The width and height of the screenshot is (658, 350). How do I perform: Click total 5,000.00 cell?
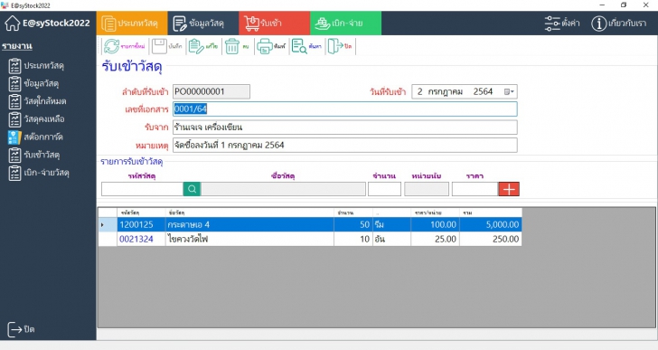[491, 224]
